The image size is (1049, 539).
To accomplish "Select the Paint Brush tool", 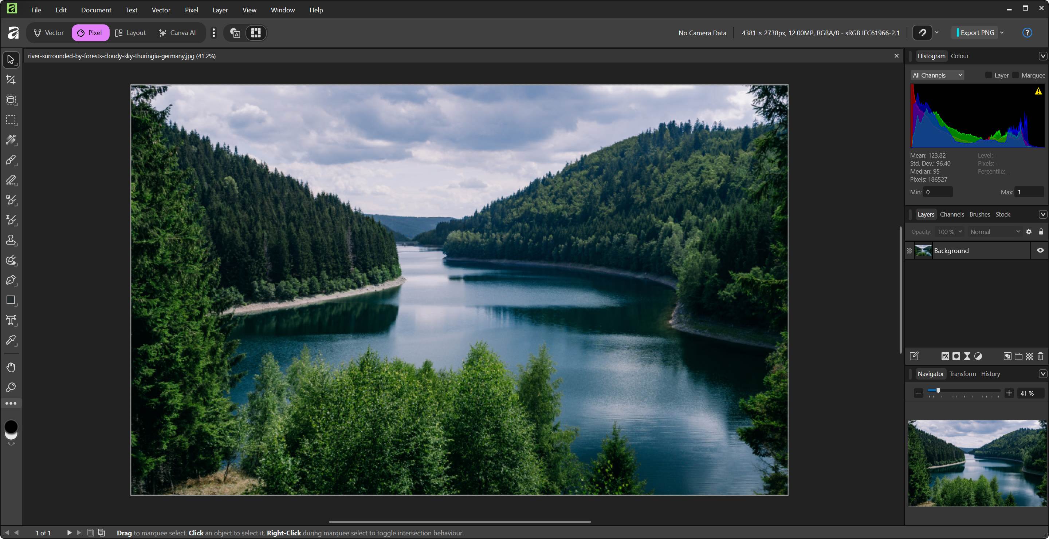I will tap(11, 160).
